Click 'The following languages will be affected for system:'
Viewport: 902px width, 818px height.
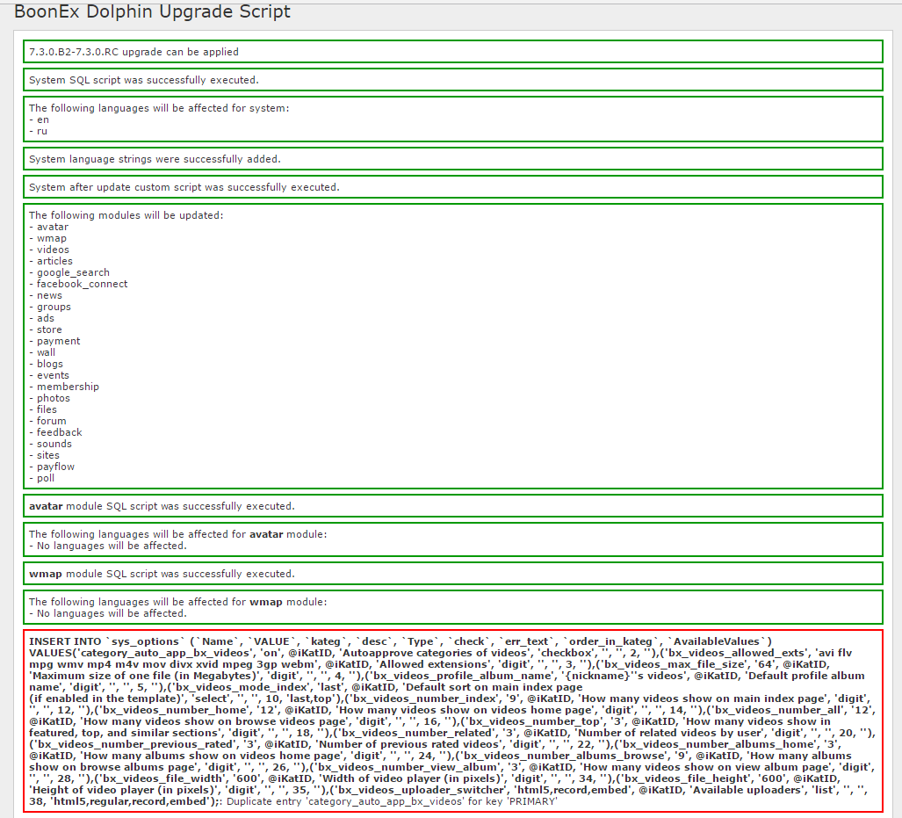click(159, 108)
